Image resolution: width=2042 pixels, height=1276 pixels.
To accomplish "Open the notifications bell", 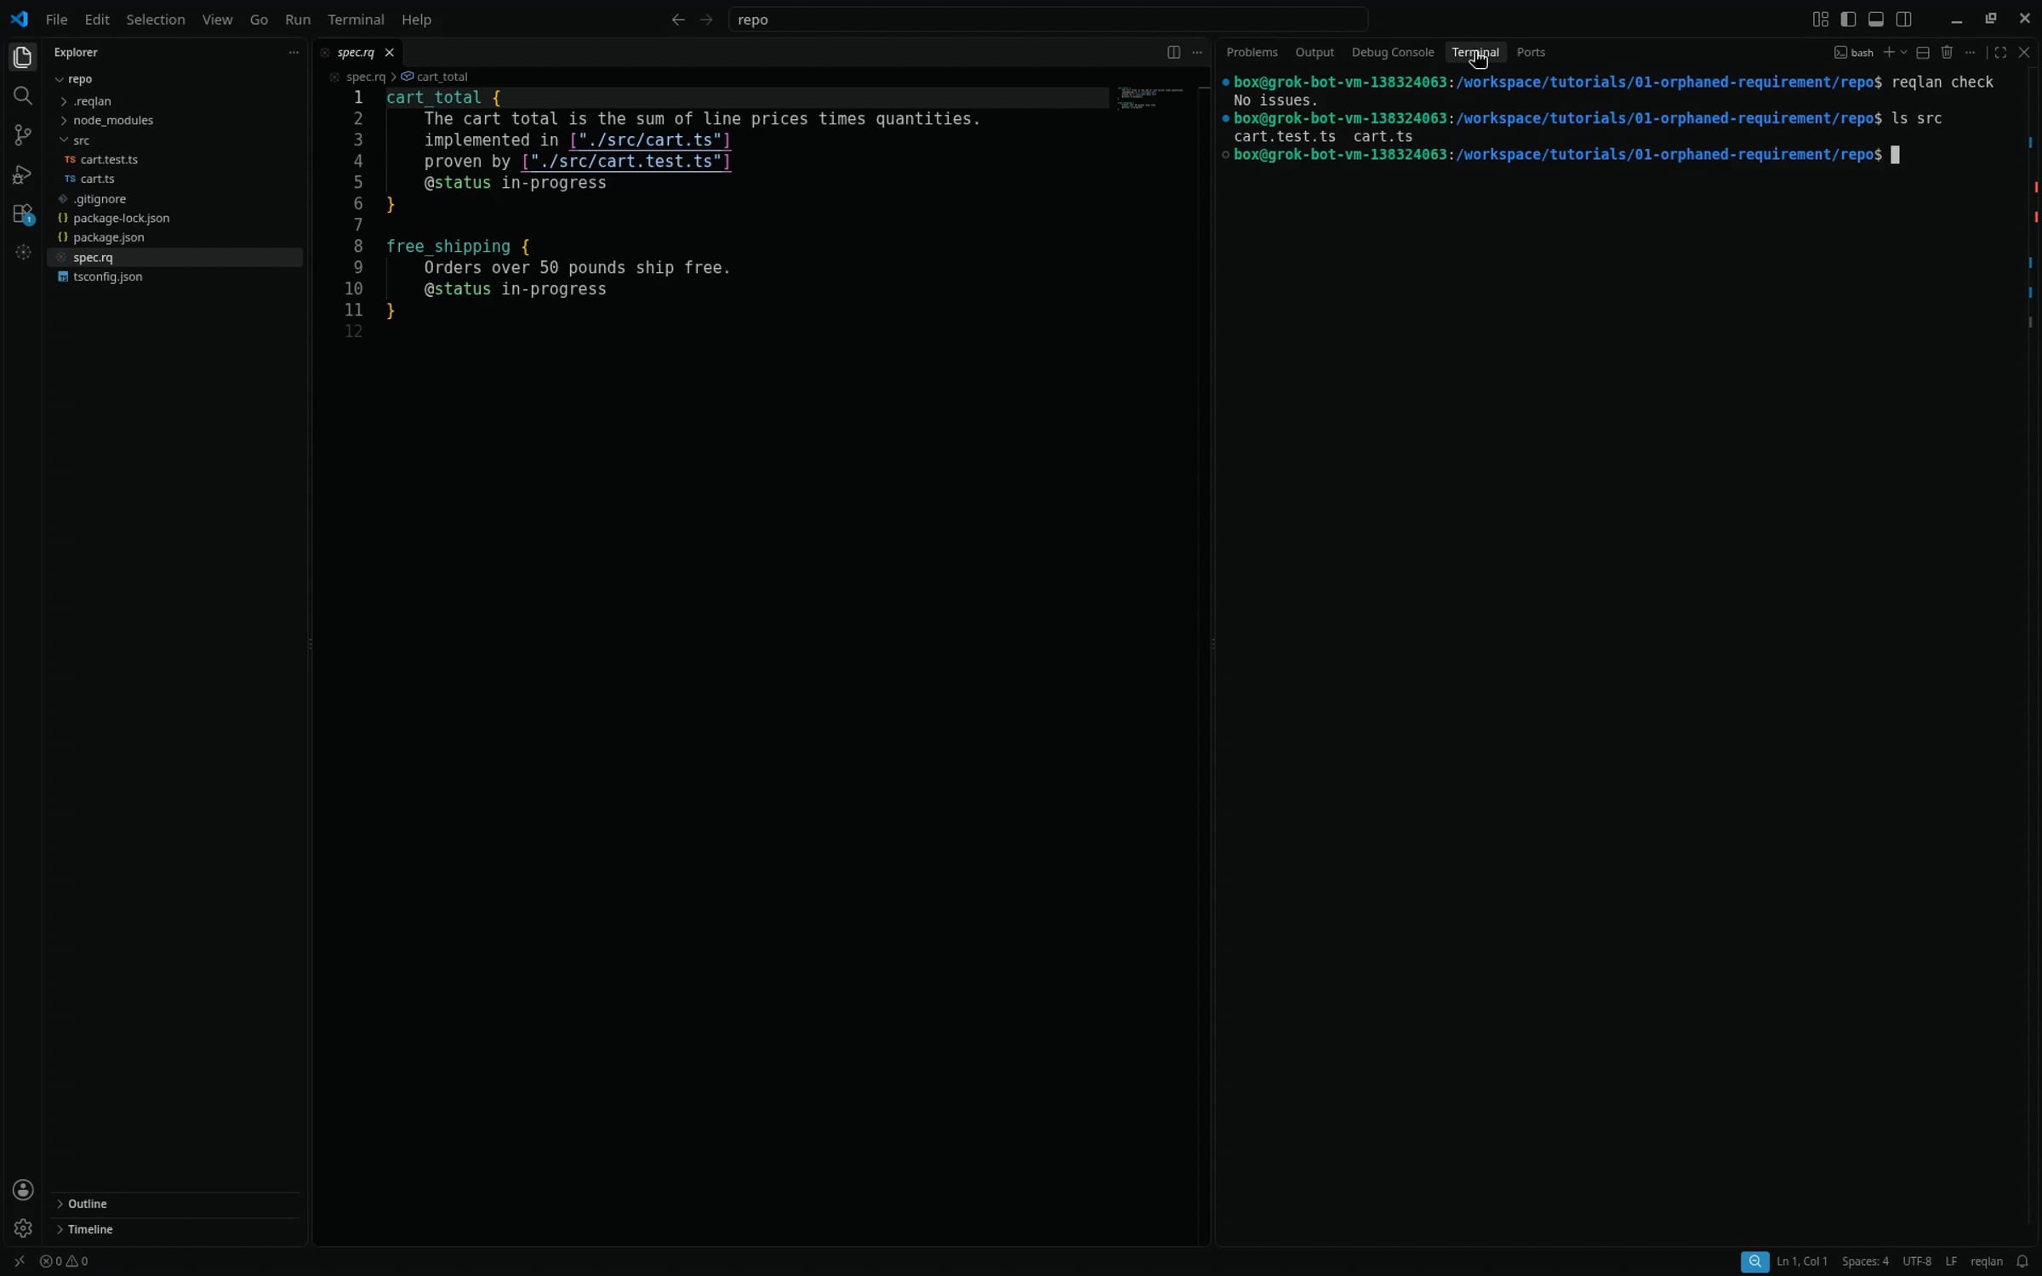I will point(2022,1262).
